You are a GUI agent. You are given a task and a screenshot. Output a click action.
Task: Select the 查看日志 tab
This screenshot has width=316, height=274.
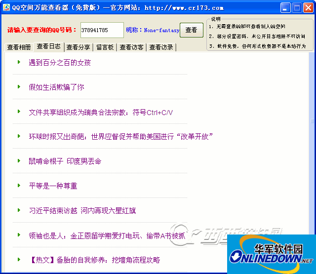pyautogui.click(x=49, y=46)
